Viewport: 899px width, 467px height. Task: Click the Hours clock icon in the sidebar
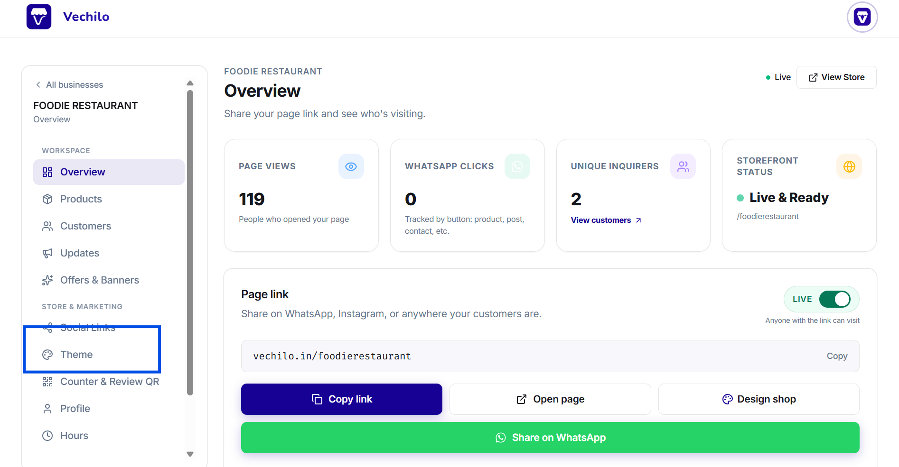[x=47, y=436]
